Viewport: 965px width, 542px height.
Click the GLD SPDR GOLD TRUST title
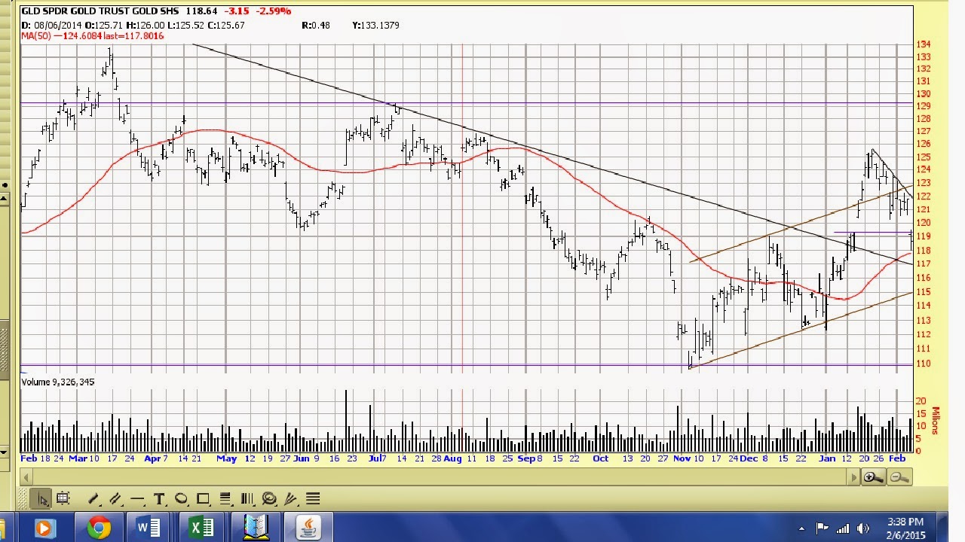point(100,11)
